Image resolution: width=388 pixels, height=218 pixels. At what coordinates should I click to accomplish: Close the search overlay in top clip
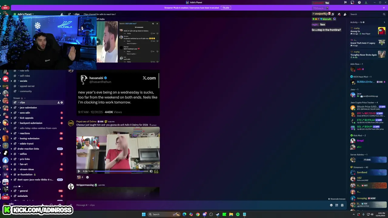157,24
